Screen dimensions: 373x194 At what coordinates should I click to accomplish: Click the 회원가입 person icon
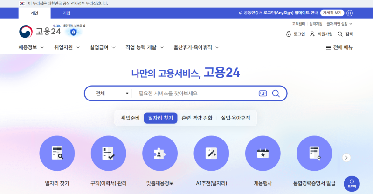(312, 34)
